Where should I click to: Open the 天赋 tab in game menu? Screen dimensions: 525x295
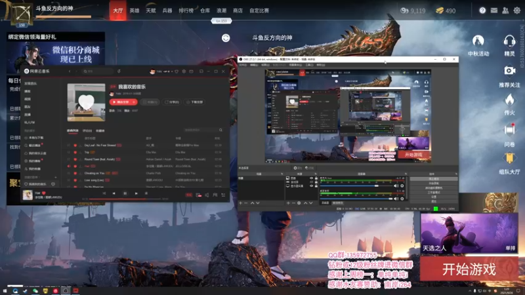tap(151, 10)
